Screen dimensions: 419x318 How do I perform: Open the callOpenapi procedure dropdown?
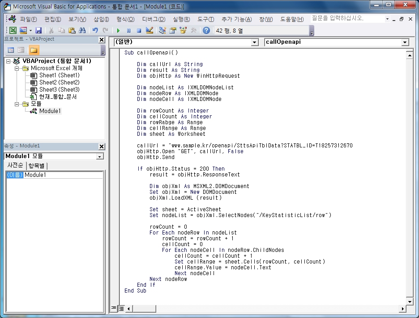click(405, 42)
